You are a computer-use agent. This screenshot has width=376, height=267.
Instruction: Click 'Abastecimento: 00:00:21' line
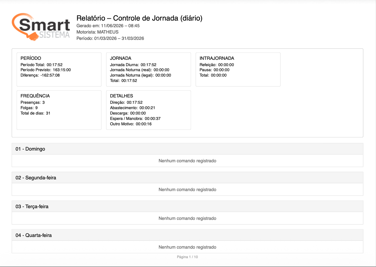133,108
